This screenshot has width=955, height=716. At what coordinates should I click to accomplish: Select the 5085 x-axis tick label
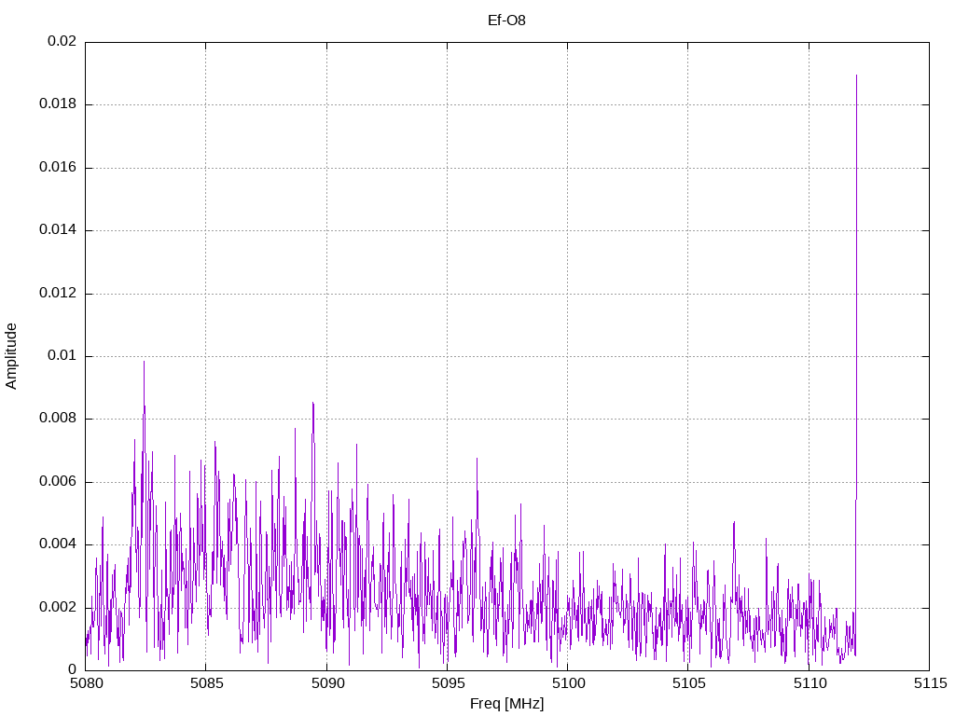tap(206, 683)
